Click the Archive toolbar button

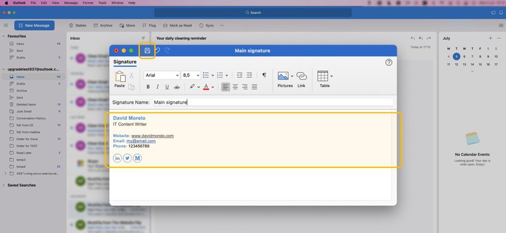(x=103, y=25)
